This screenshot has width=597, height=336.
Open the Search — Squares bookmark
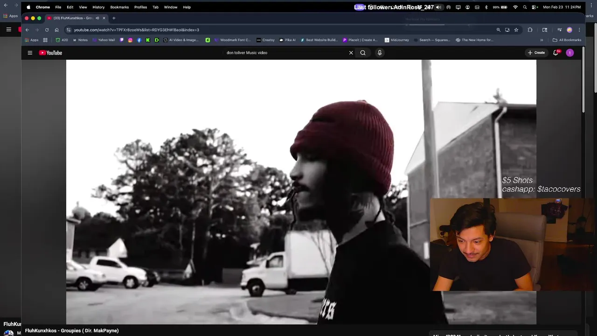[432, 40]
